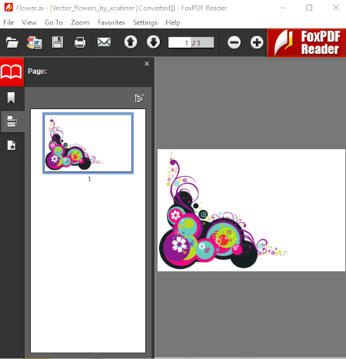346x359 pixels.
Task: Open a file with the folder icon
Action: (x=12, y=42)
